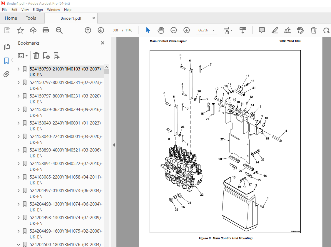Click the page number input field
Image resolution: width=331 pixels, height=247 pixels.
(115, 30)
